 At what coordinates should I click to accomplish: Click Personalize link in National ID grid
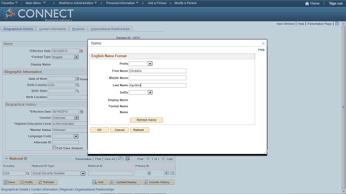83,159
